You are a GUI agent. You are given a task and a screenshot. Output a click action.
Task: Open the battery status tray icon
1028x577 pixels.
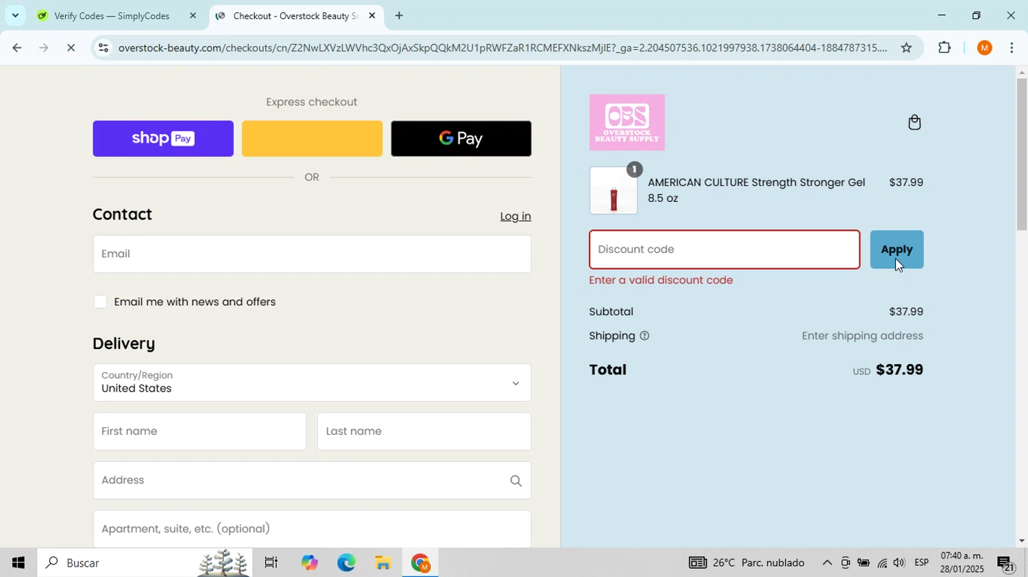pos(864,563)
